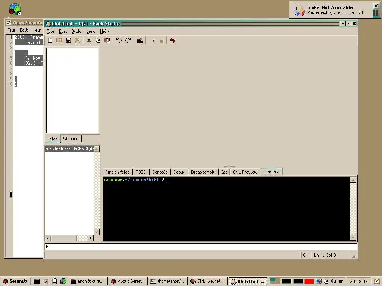Switch to the Files tab
This screenshot has height=286, width=382.
pyautogui.click(x=53, y=139)
